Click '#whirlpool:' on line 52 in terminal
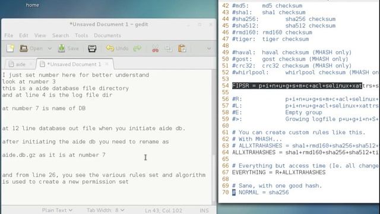 coord(251,73)
